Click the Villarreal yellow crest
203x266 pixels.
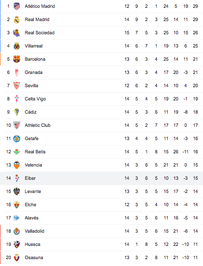(17, 46)
